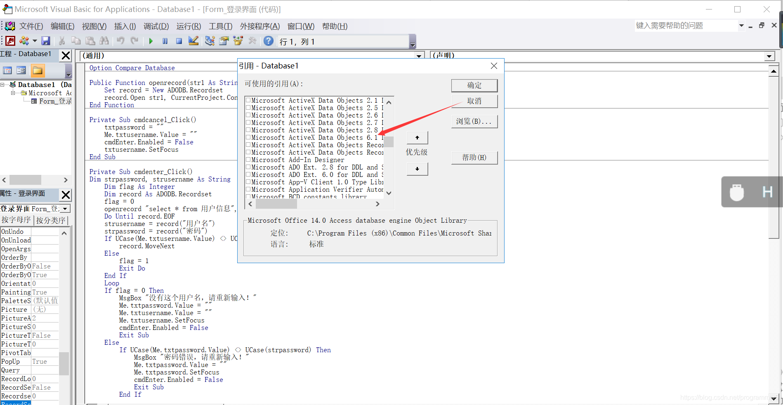Open dropdown arrow next to Insert Module icon

pos(35,41)
